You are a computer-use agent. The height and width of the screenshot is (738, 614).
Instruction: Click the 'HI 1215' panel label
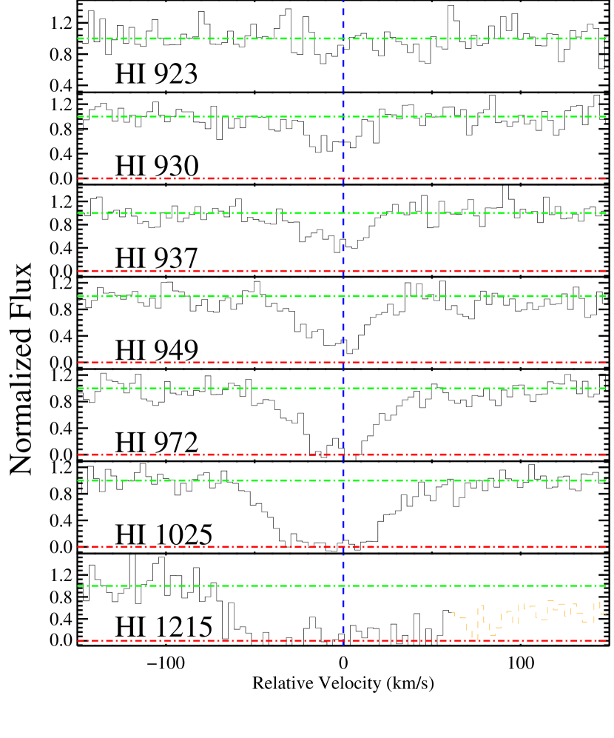[163, 628]
